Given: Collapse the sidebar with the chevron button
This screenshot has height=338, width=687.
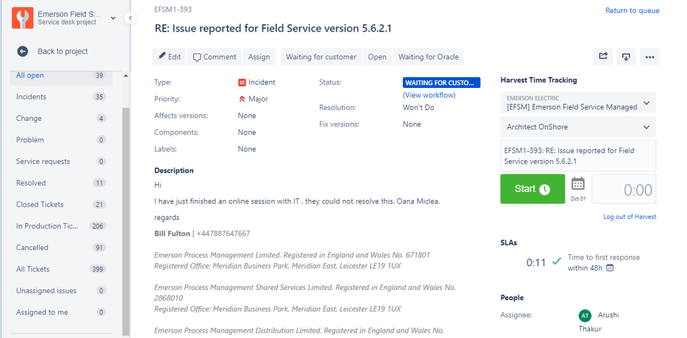Looking at the screenshot, I should pyautogui.click(x=130, y=18).
